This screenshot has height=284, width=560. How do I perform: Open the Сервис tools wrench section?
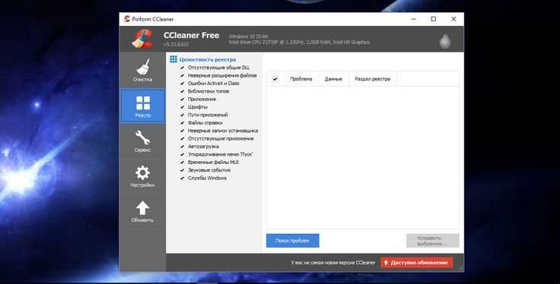142,140
